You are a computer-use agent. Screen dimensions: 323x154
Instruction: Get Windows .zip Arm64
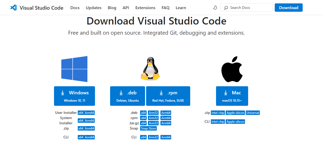(x=89, y=128)
